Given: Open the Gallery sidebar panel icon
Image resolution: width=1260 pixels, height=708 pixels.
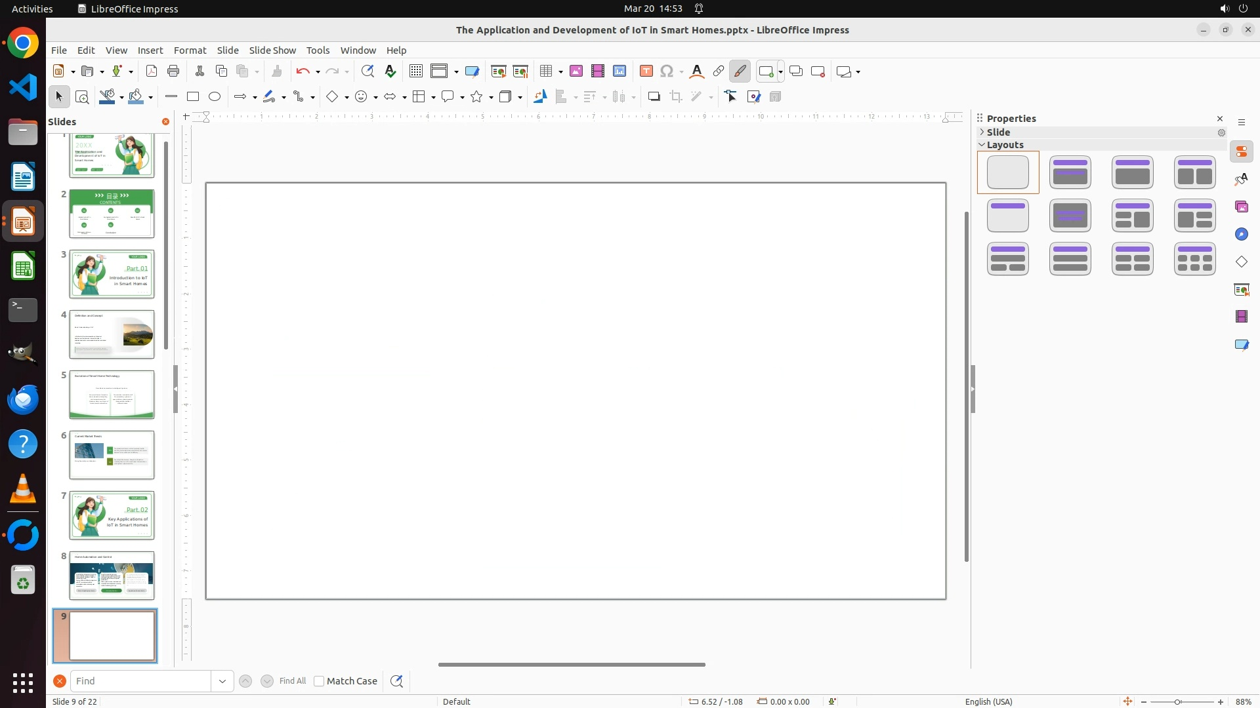Looking at the screenshot, I should tap(1242, 207).
